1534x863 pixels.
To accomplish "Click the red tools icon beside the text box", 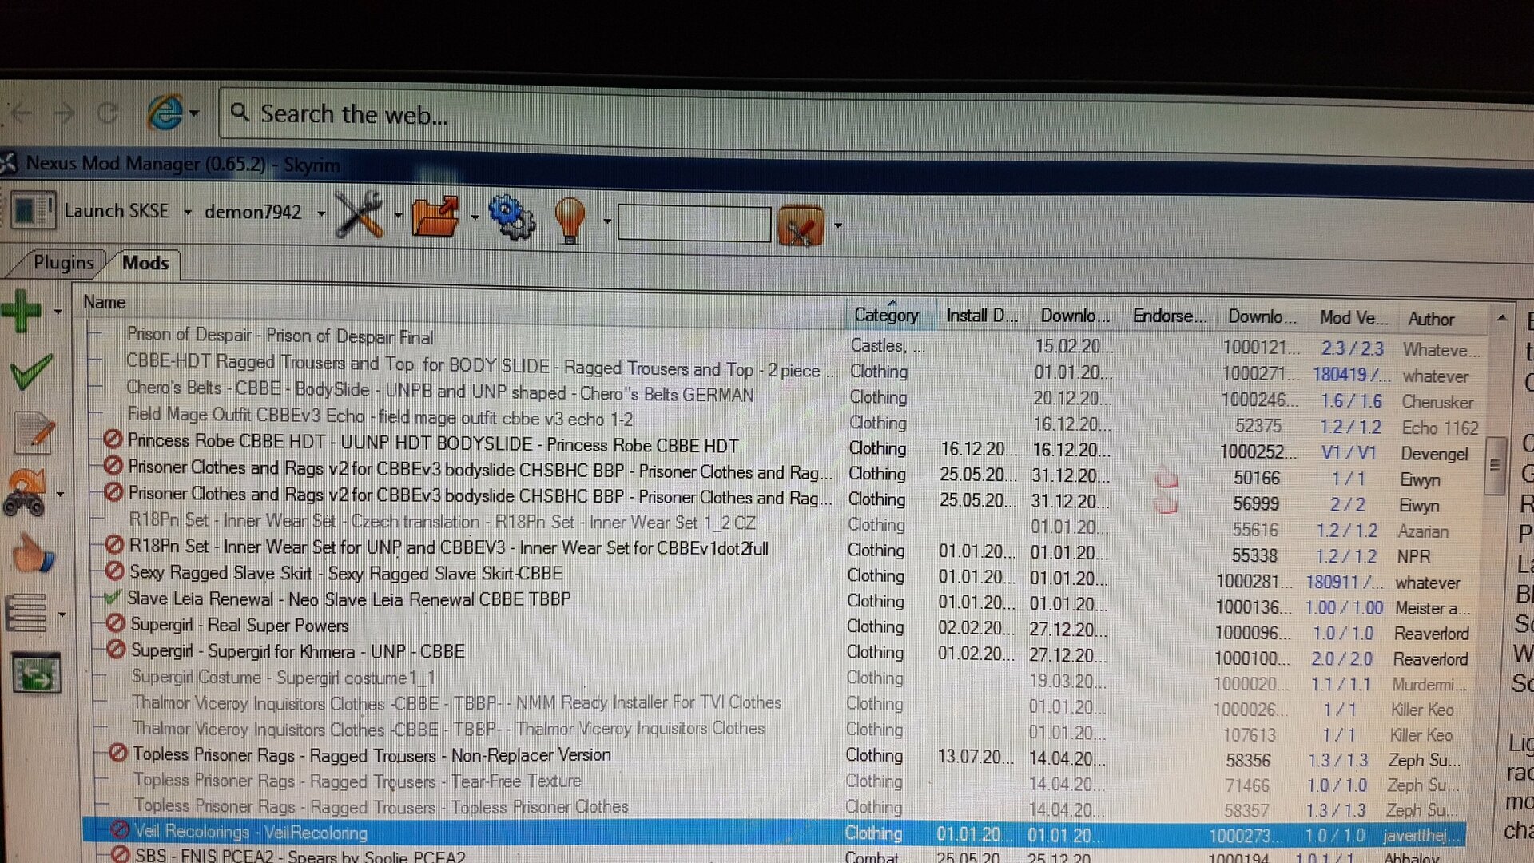I will click(800, 227).
